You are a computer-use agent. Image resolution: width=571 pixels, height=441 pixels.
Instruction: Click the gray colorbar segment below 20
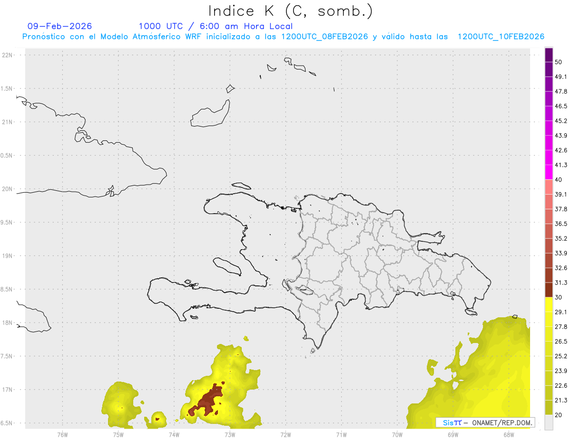pos(549,422)
